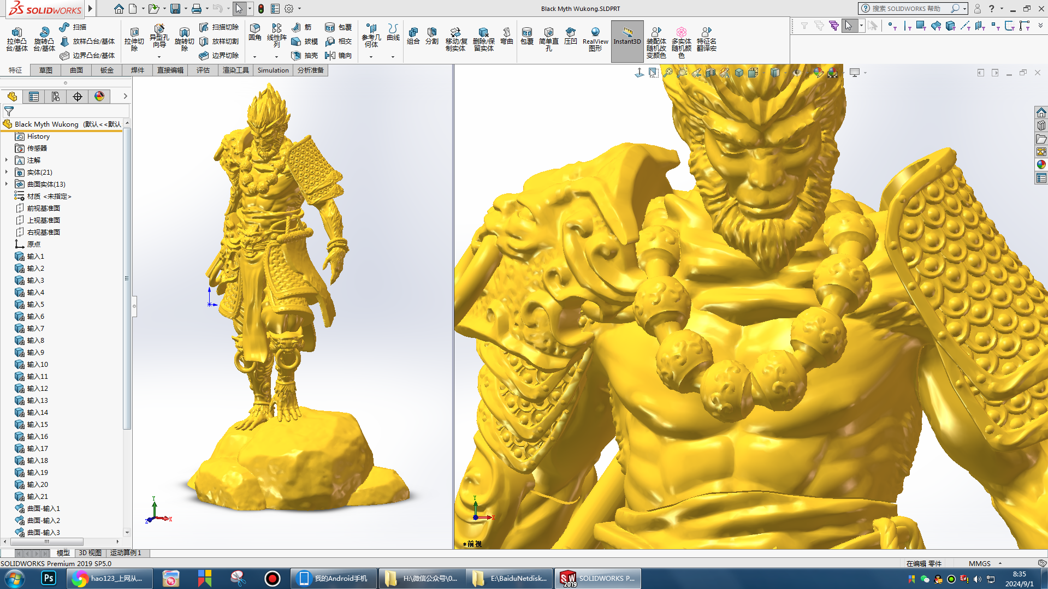Open the Windows Start button
Screen dimensions: 1048x589
click(x=15, y=579)
